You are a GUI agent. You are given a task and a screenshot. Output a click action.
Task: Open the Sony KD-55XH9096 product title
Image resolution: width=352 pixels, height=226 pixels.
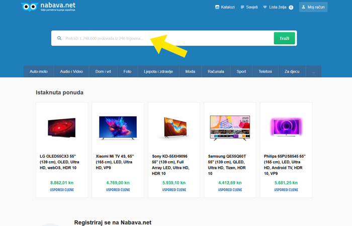point(170,165)
